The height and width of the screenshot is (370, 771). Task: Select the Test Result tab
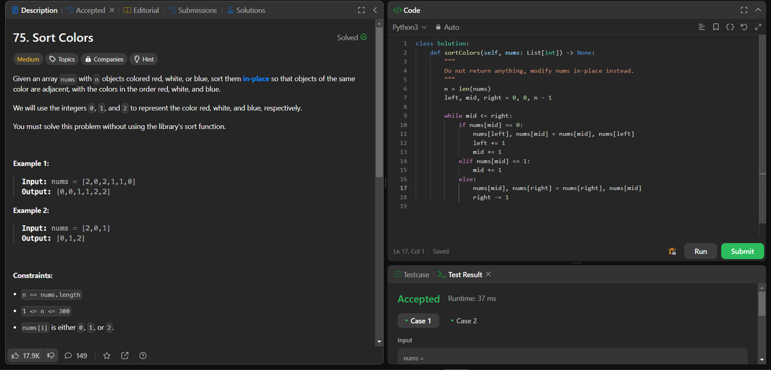(x=460, y=274)
